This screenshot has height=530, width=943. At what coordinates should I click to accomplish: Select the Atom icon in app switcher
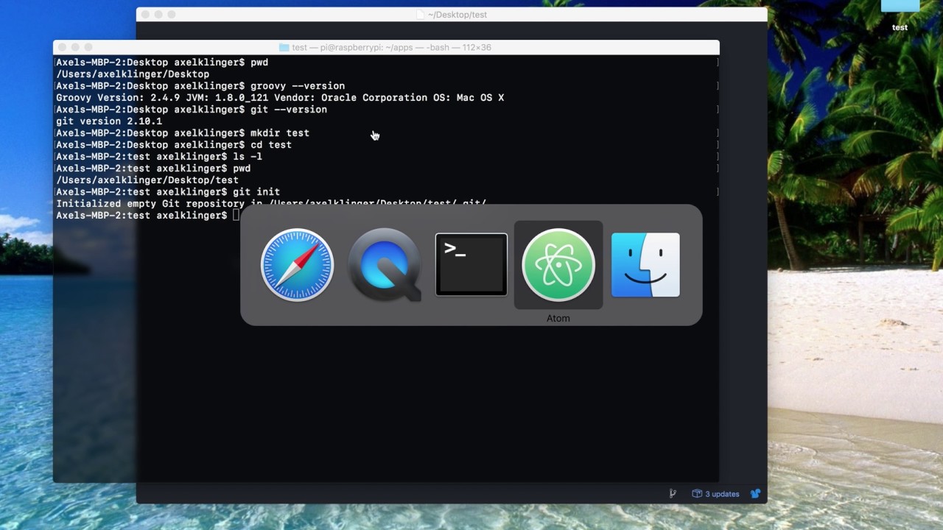558,265
